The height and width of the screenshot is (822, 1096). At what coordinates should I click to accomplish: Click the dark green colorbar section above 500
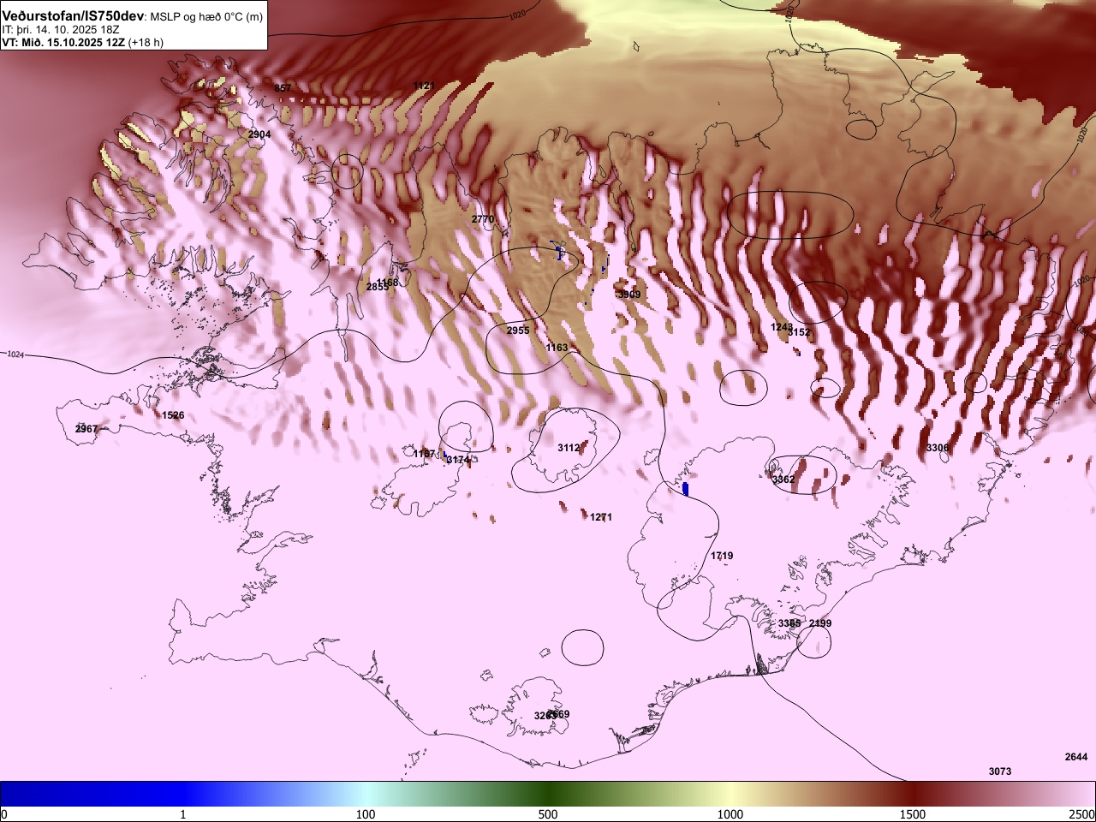tap(548, 794)
